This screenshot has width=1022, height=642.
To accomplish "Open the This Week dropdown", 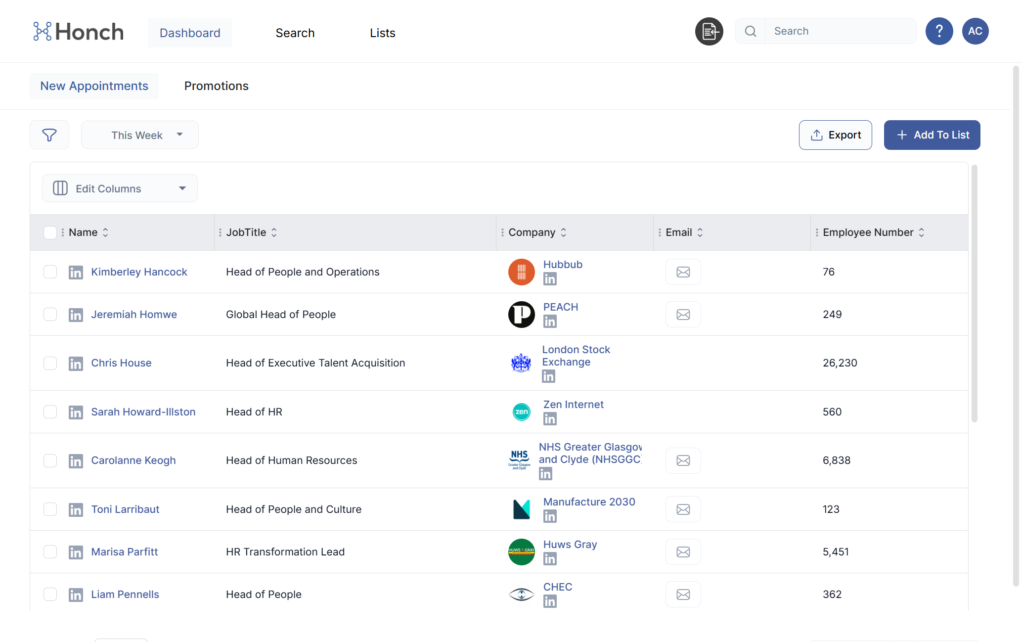I will [140, 135].
